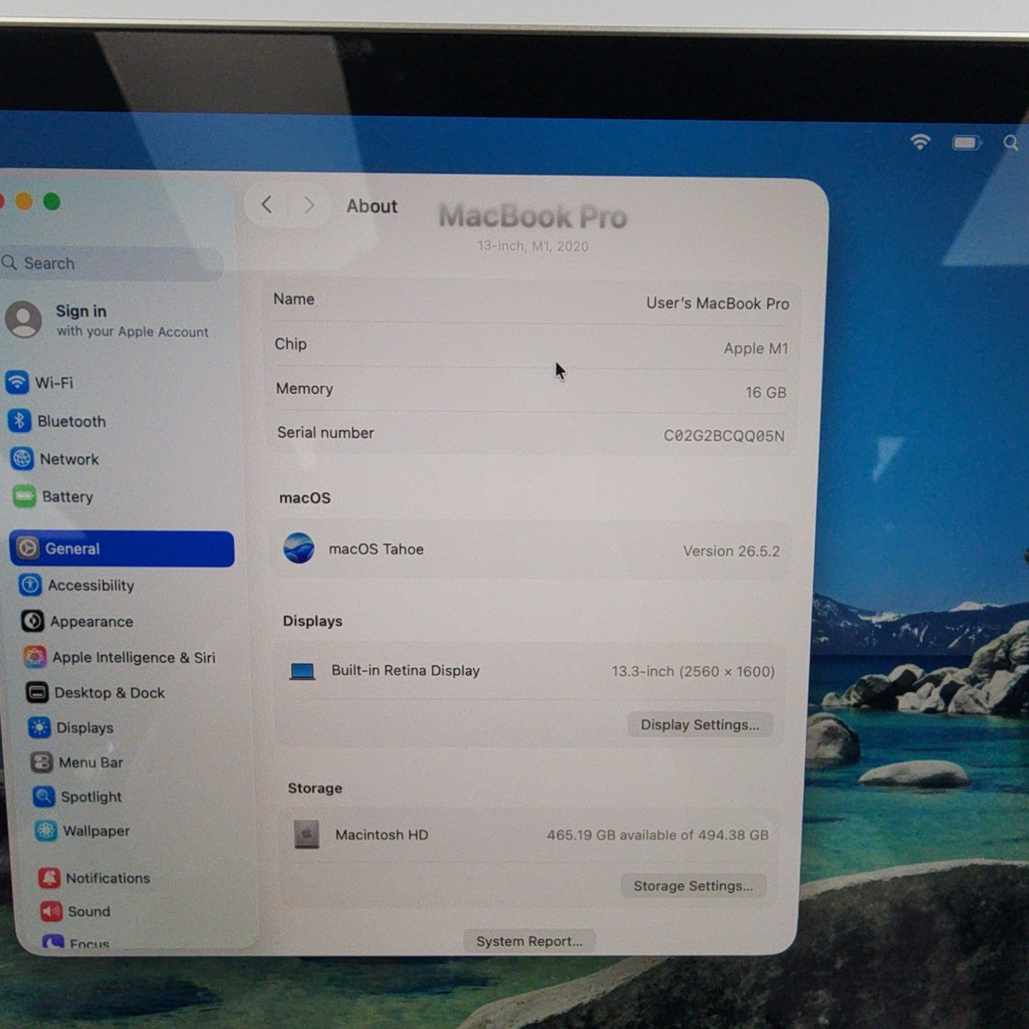Open Display Settings button

pyautogui.click(x=700, y=724)
